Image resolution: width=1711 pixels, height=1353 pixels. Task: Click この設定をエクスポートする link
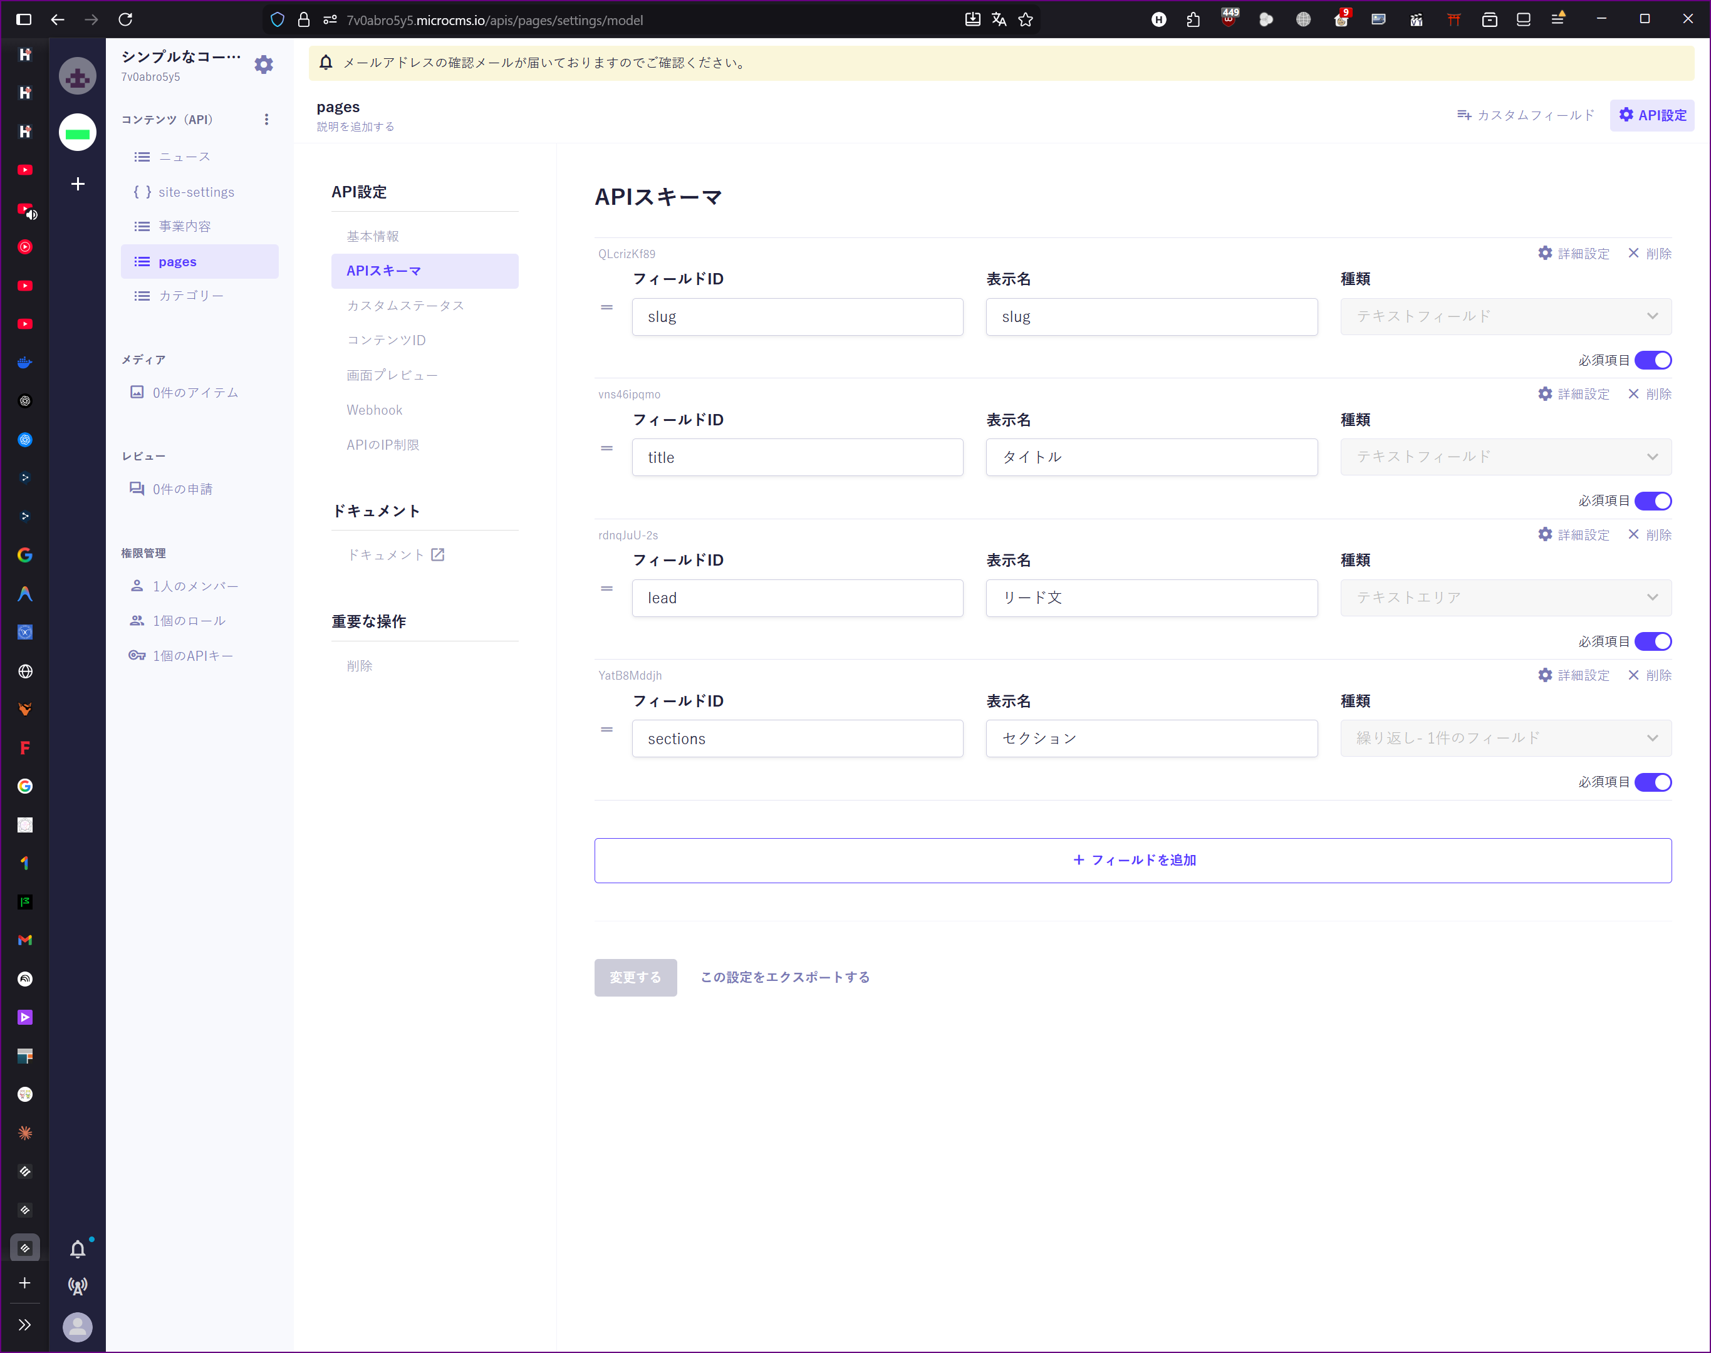click(784, 978)
